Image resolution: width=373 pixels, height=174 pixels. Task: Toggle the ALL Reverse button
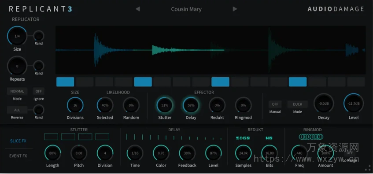pos(17,110)
